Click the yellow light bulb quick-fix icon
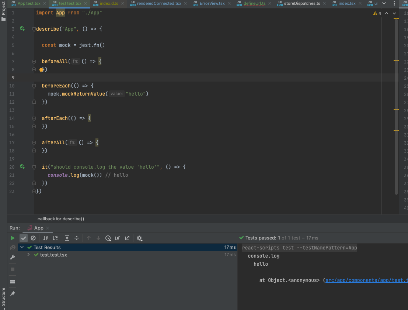This screenshot has height=310, width=408. coord(42,70)
